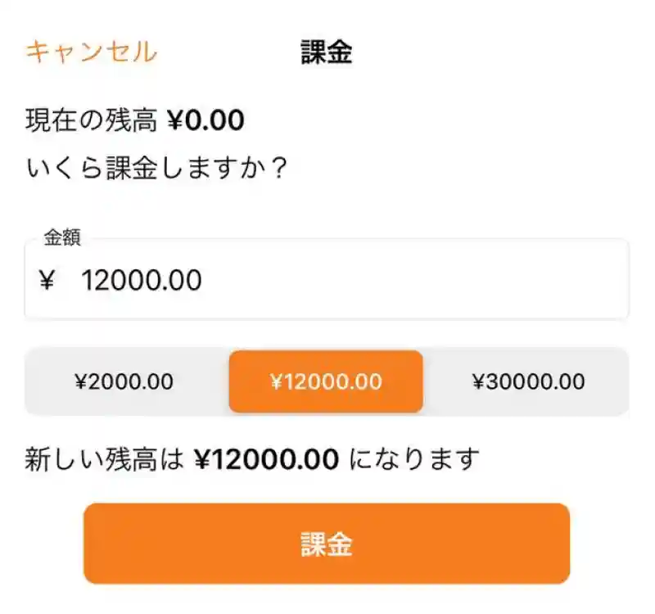
Task: Click 現在の残高 balance label
Action: coord(90,120)
